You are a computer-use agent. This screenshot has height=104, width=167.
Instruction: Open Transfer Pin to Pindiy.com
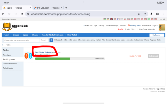point(53,35)
